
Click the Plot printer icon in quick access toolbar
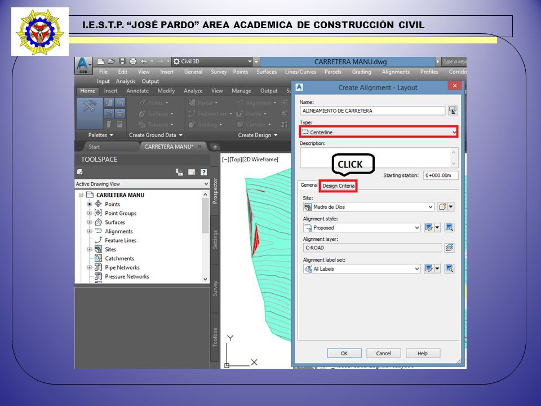point(133,61)
